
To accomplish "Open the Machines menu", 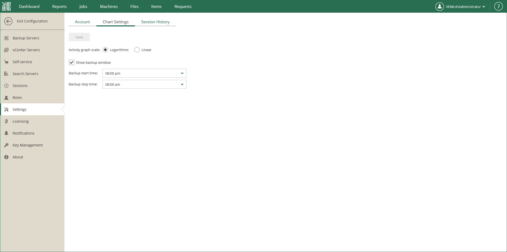I will [x=109, y=6].
